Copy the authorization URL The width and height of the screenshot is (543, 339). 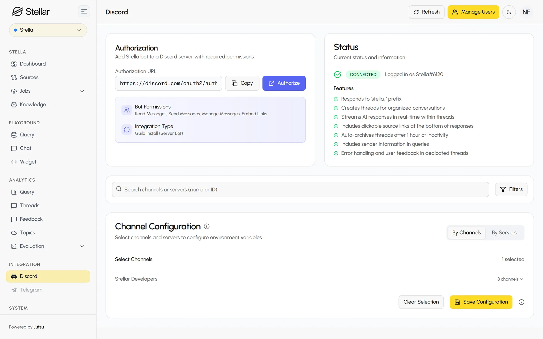click(242, 83)
